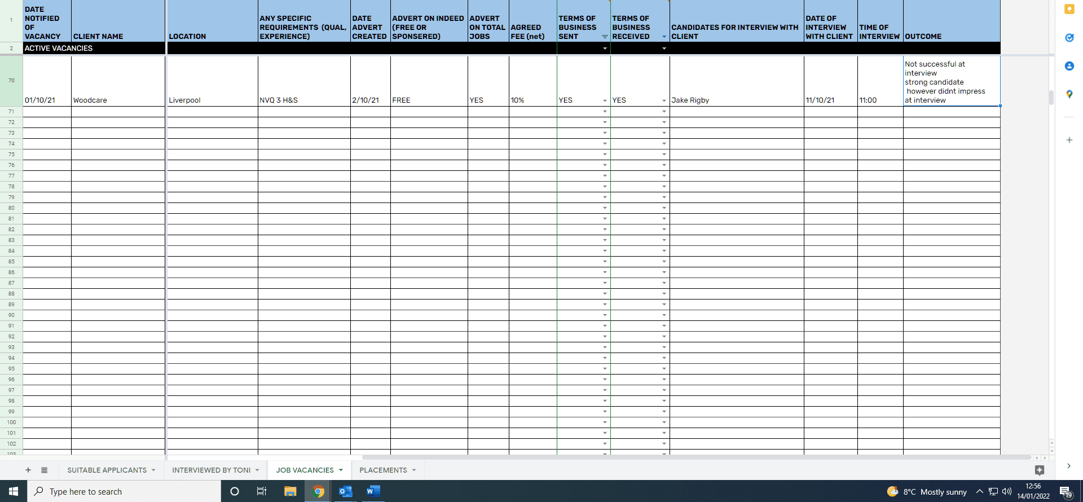Add a new sheet with plus button

[x=28, y=470]
